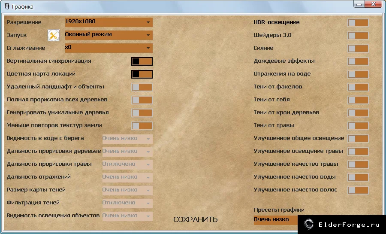Toggle Улучшенное общее освещение switch
The width and height of the screenshot is (386, 234).
click(358, 138)
